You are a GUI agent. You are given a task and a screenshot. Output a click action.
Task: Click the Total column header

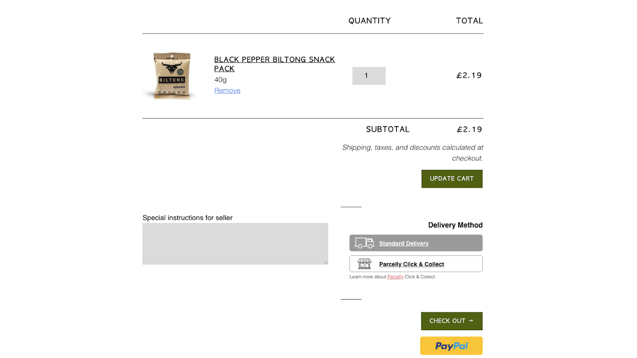469,21
